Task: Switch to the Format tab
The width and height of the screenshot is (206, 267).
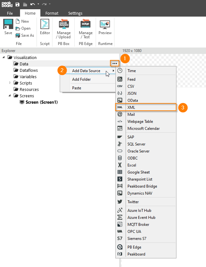Action: click(52, 13)
